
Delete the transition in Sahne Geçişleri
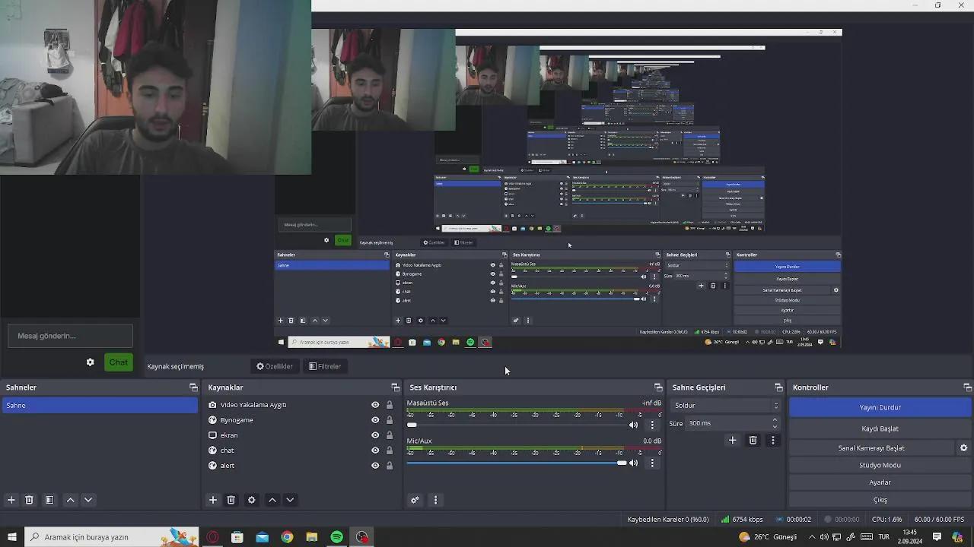(x=753, y=440)
